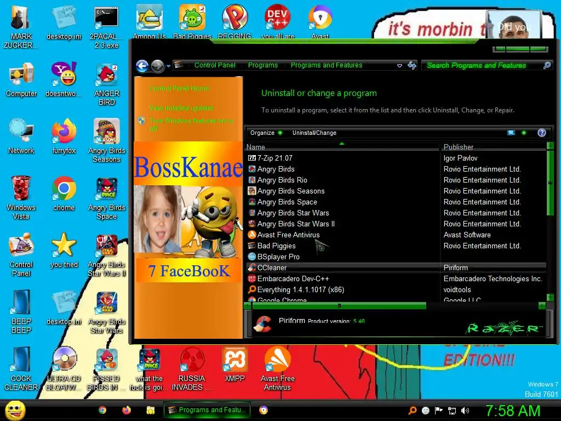Open the change view dropdown in toolbar

[x=524, y=133]
